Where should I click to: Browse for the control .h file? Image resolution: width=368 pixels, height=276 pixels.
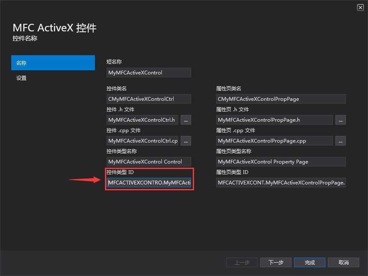[x=186, y=120]
